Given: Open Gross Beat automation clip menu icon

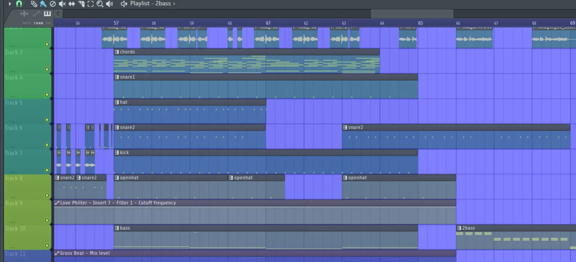Looking at the screenshot, I should click(57, 253).
